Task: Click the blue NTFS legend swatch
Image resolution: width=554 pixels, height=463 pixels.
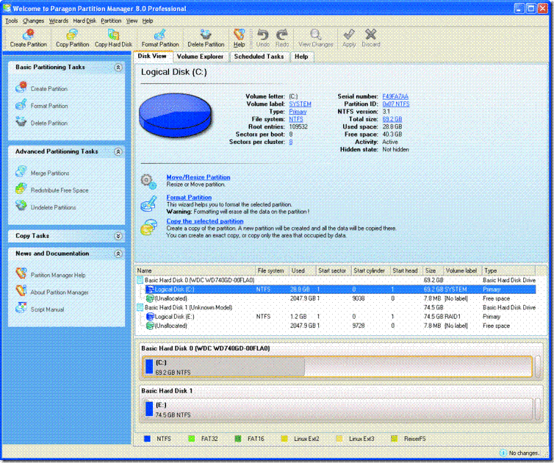Action: (x=148, y=439)
